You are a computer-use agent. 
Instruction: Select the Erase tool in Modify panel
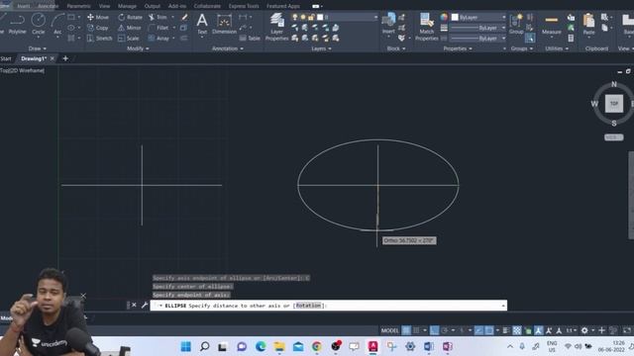[x=184, y=18]
